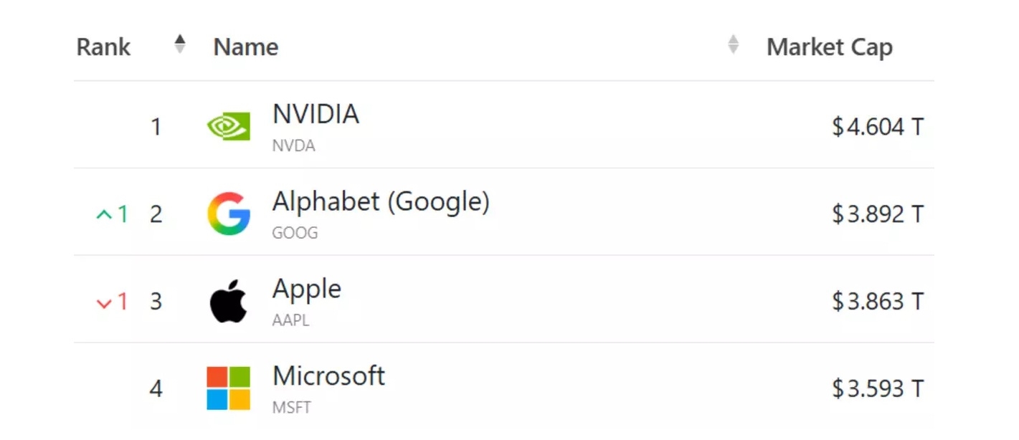Click the Rank column header

coord(103,47)
